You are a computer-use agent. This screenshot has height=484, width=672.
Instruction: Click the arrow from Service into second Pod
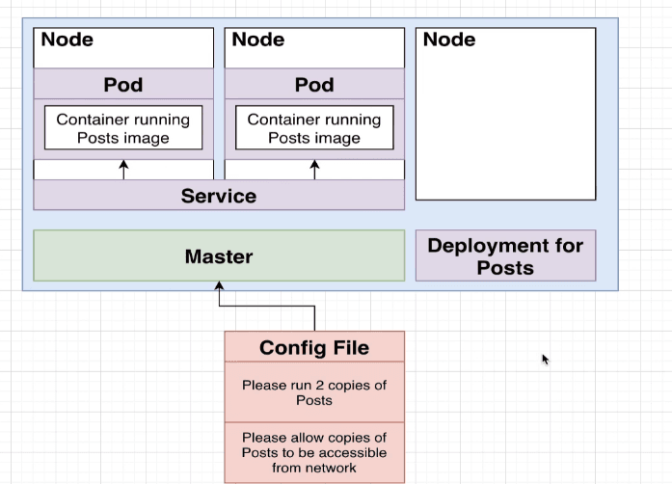pos(314,170)
